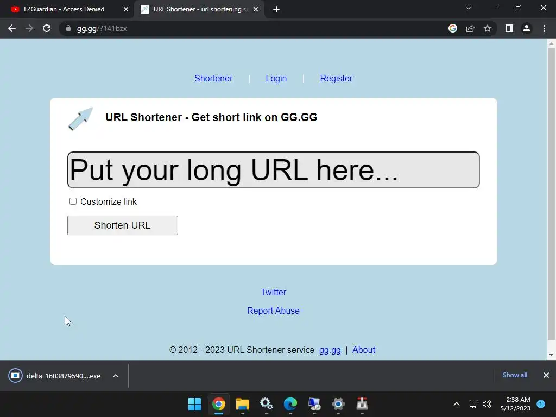Open the About page link
The width and height of the screenshot is (556, 417).
point(363,350)
